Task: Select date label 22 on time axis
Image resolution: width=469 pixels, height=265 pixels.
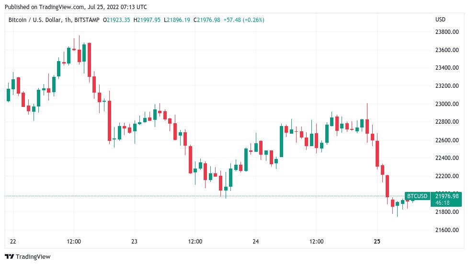Action: (13, 241)
